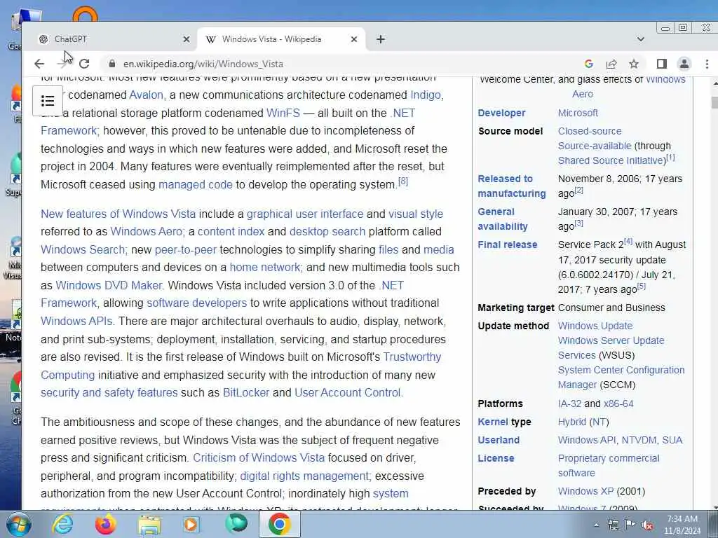Open software developers link
718x538 pixels.
[x=196, y=303]
